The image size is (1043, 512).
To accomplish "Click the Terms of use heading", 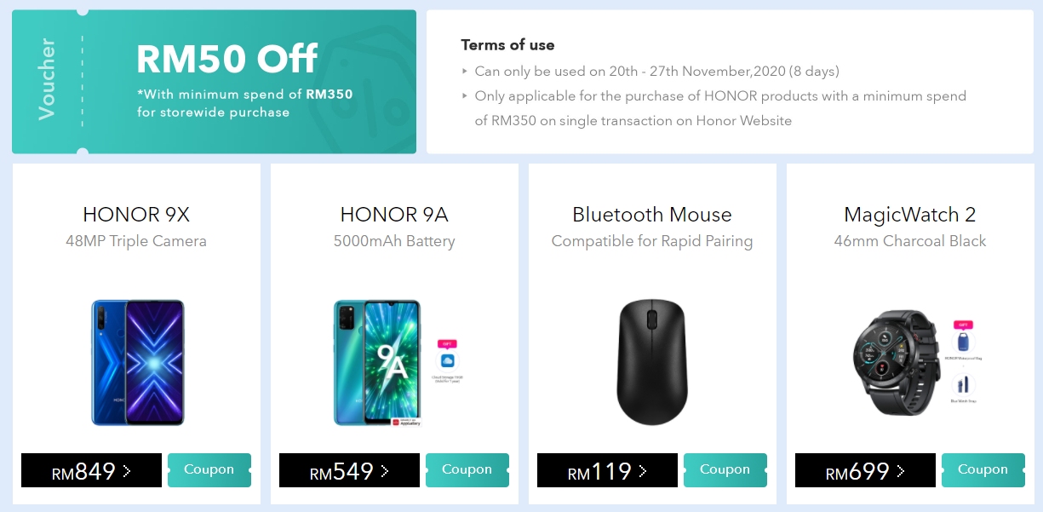I will coord(507,45).
